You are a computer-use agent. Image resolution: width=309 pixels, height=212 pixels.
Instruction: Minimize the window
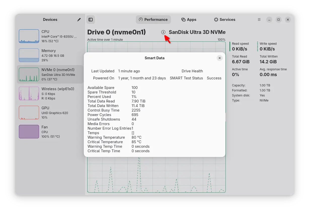[x=269, y=20]
